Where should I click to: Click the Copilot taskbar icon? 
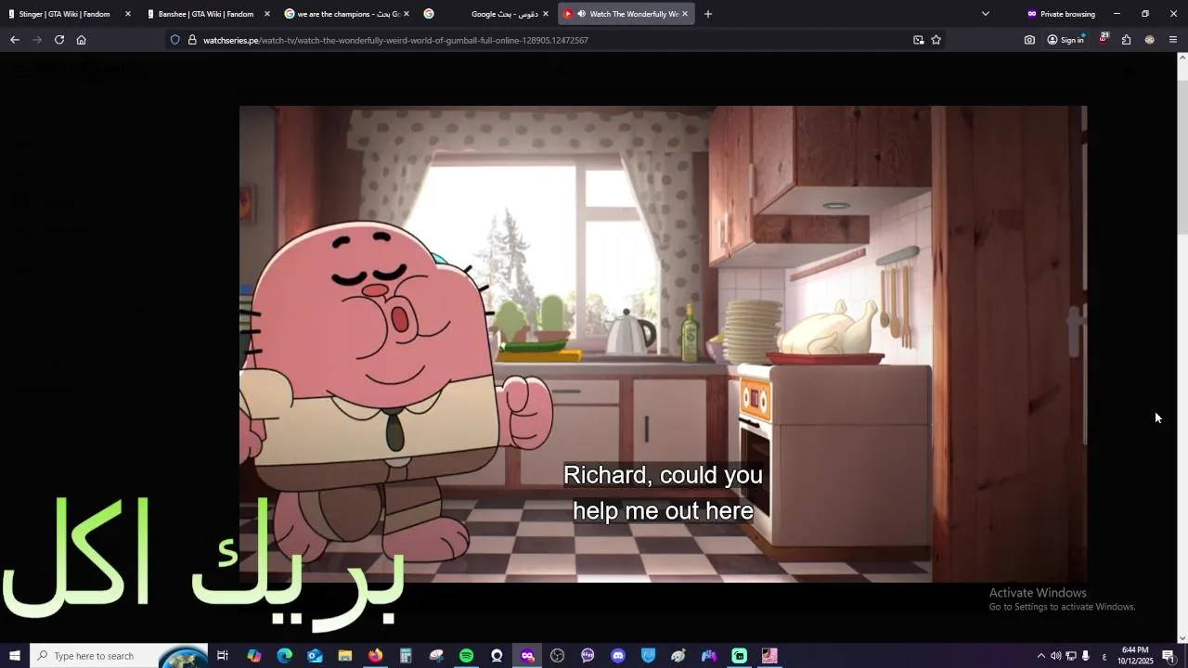point(254,656)
